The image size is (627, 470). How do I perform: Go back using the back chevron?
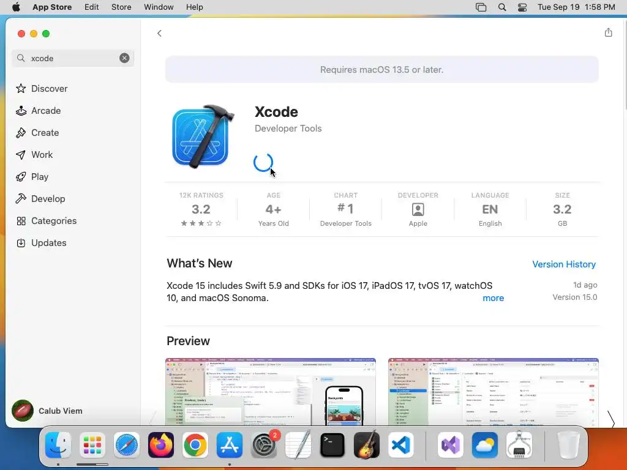[x=159, y=33]
